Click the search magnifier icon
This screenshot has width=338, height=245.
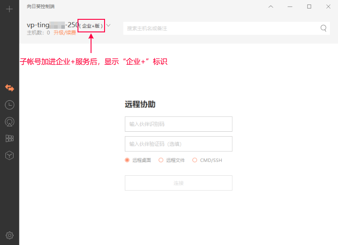tap(324, 28)
